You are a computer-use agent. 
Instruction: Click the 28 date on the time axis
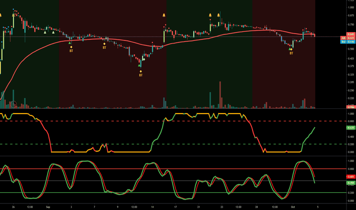[x=257, y=207]
